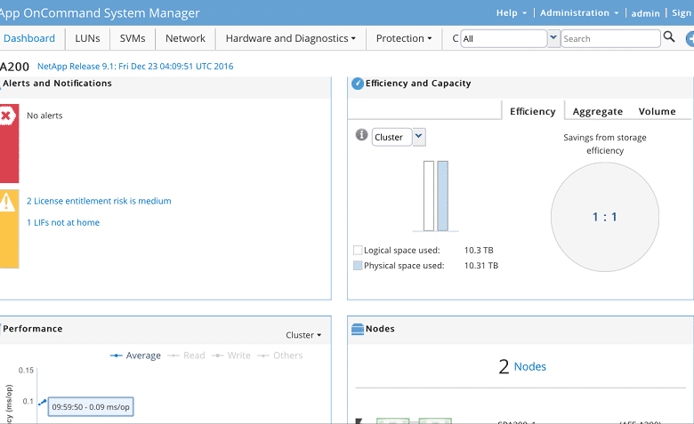Click the 10.3 TB logical value
The image size is (694, 424).
[479, 251]
